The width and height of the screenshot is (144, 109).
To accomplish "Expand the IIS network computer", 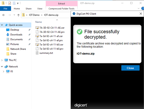I will coord(3,71).
